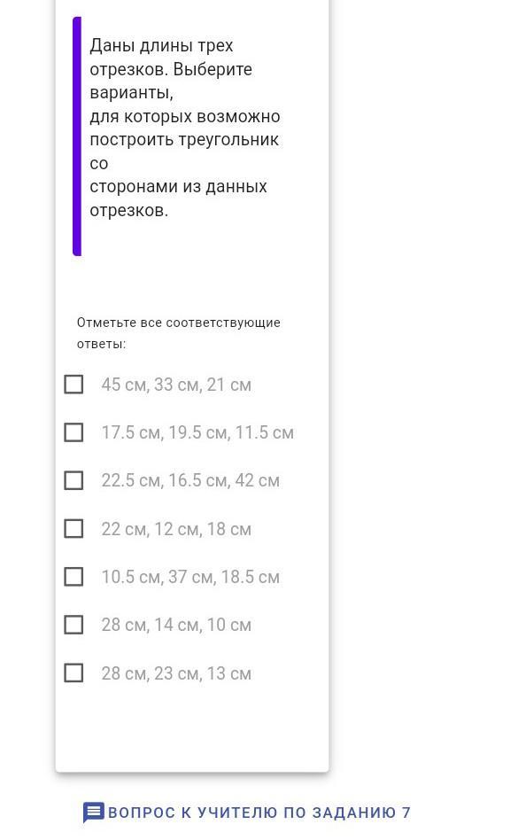Tick the checkbox for 45 см, 33 см, 21 см
Image resolution: width=510 pixels, height=840 pixels.
coord(73,385)
